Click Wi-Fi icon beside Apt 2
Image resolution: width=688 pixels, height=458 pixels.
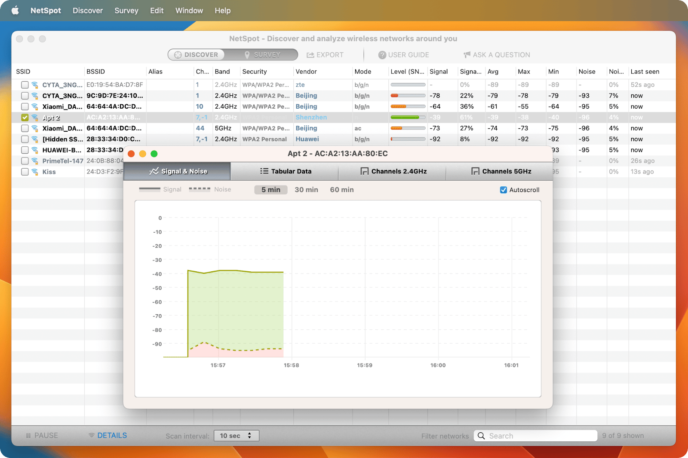35,118
